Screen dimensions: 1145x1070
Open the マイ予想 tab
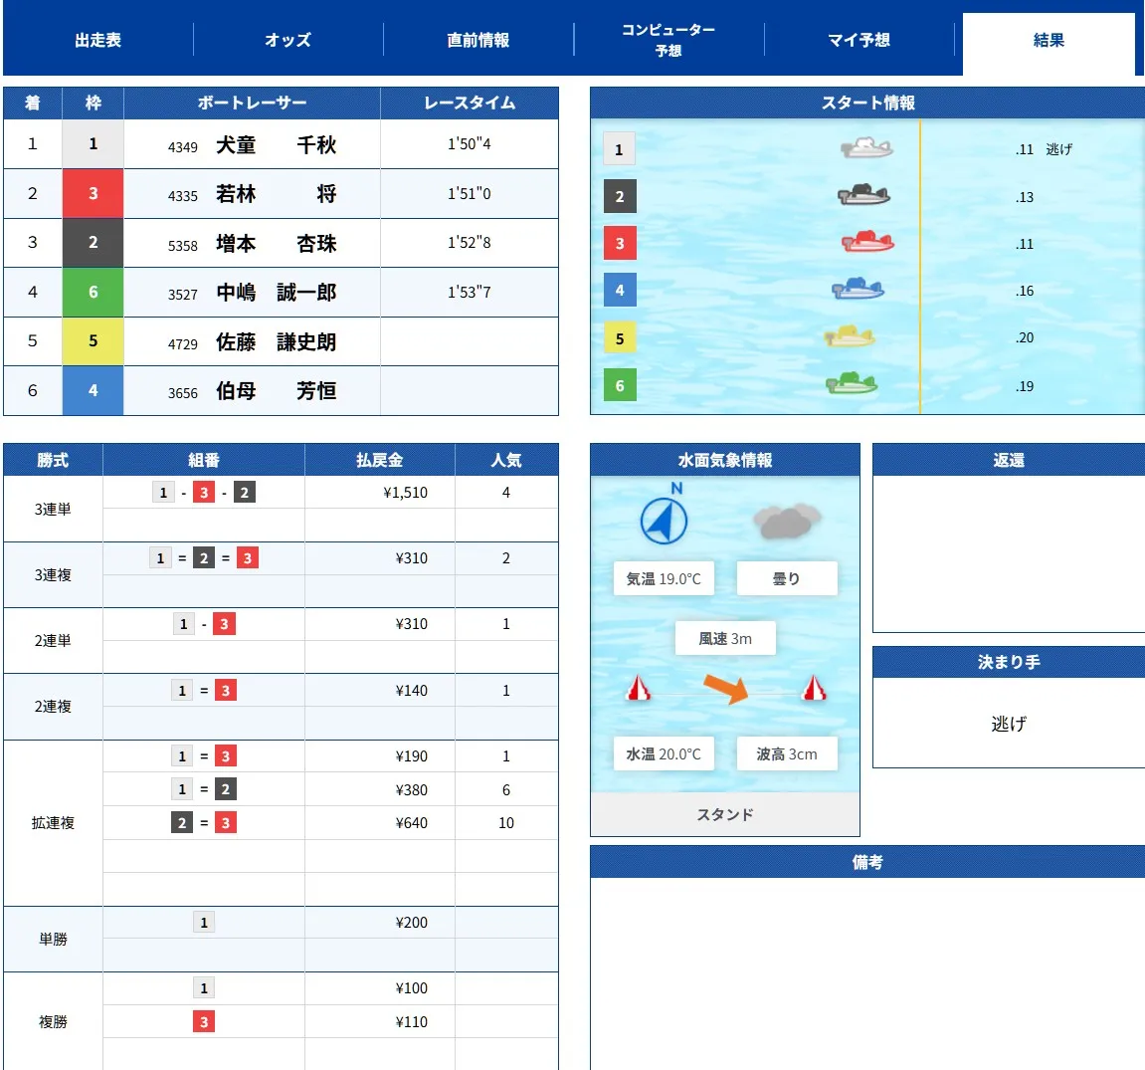(857, 39)
